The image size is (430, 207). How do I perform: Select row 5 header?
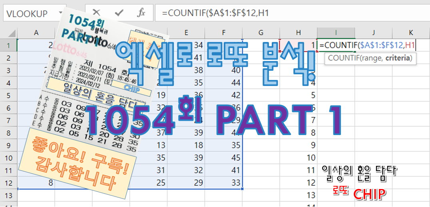tap(8, 96)
